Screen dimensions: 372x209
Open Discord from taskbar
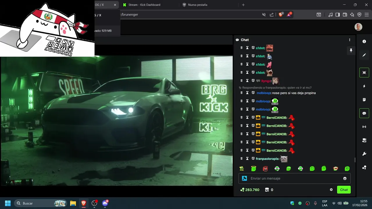tap(105, 203)
